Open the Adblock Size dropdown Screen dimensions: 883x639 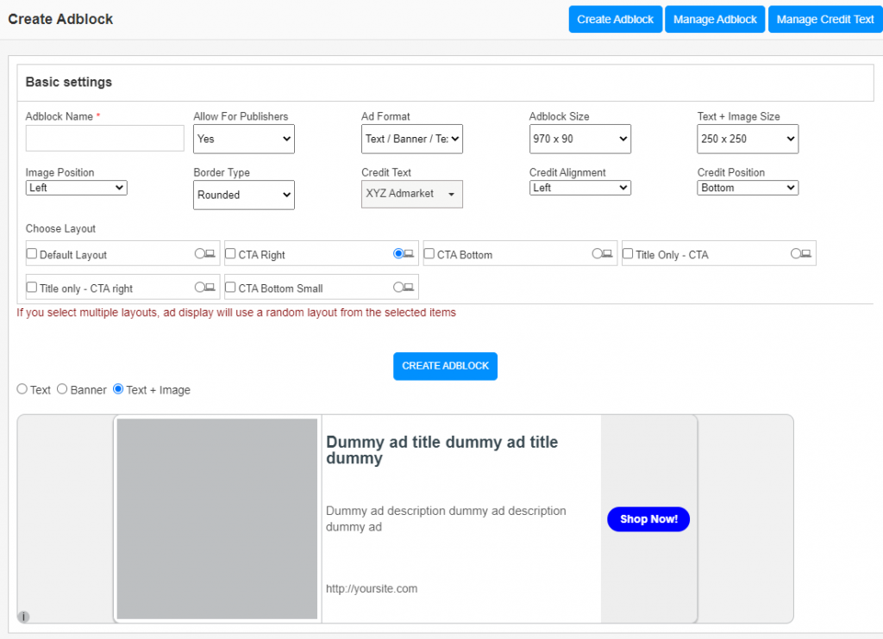click(x=579, y=139)
